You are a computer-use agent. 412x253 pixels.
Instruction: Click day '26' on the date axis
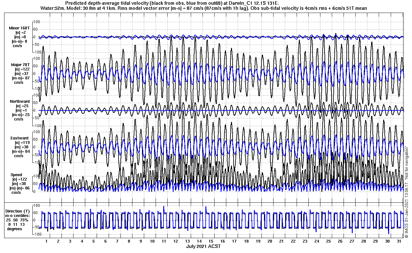click(x=340, y=241)
